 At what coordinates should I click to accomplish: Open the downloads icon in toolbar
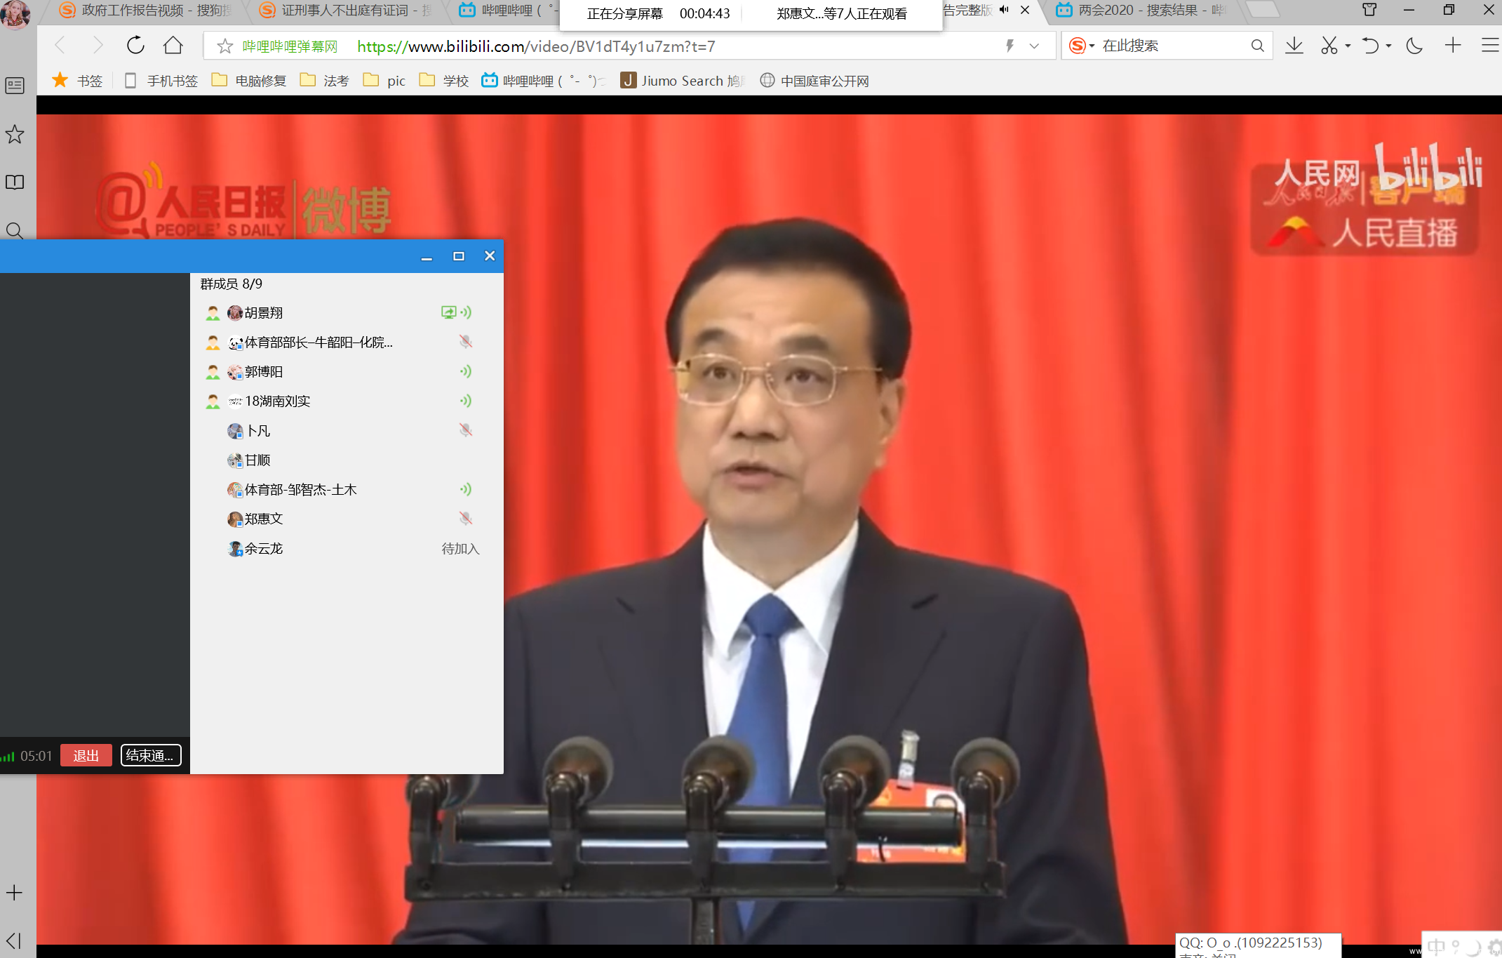coord(1294,46)
